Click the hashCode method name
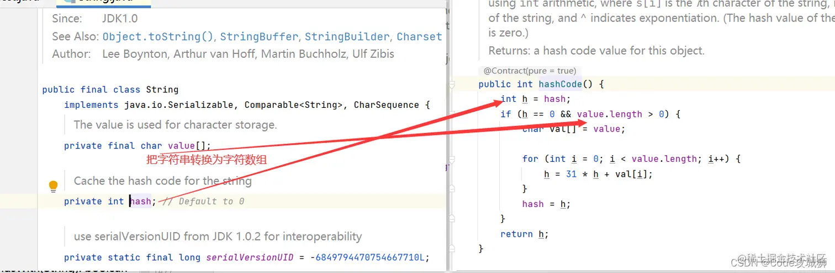Screen dimensions: 835x273 561,84
